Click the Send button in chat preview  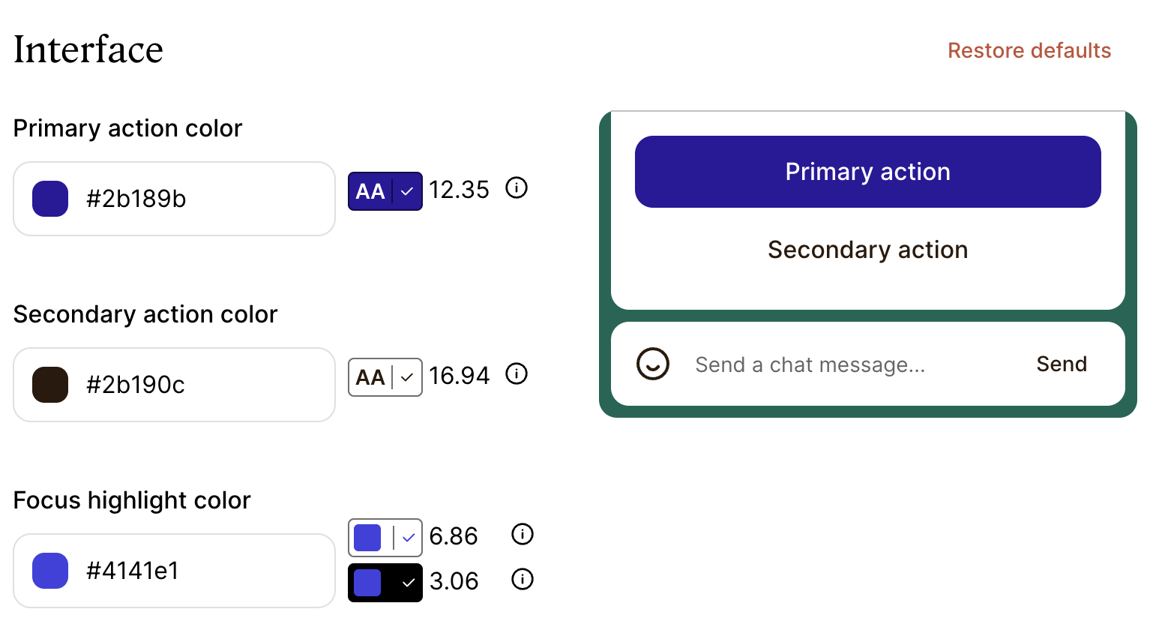point(1061,364)
